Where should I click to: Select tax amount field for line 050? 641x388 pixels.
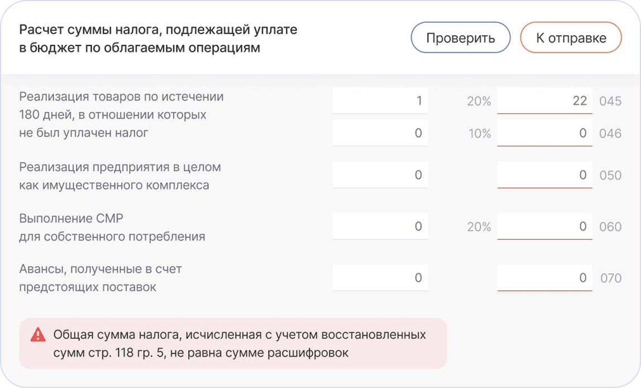(x=544, y=175)
